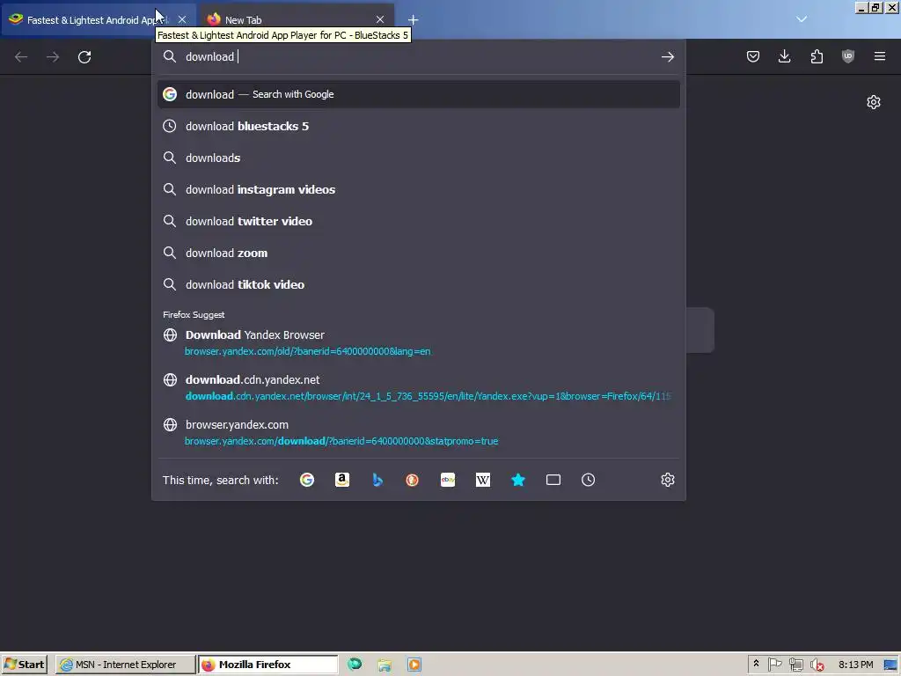901x676 pixels.
Task: Select 'download instagram videos' suggestion
Action: (x=418, y=190)
